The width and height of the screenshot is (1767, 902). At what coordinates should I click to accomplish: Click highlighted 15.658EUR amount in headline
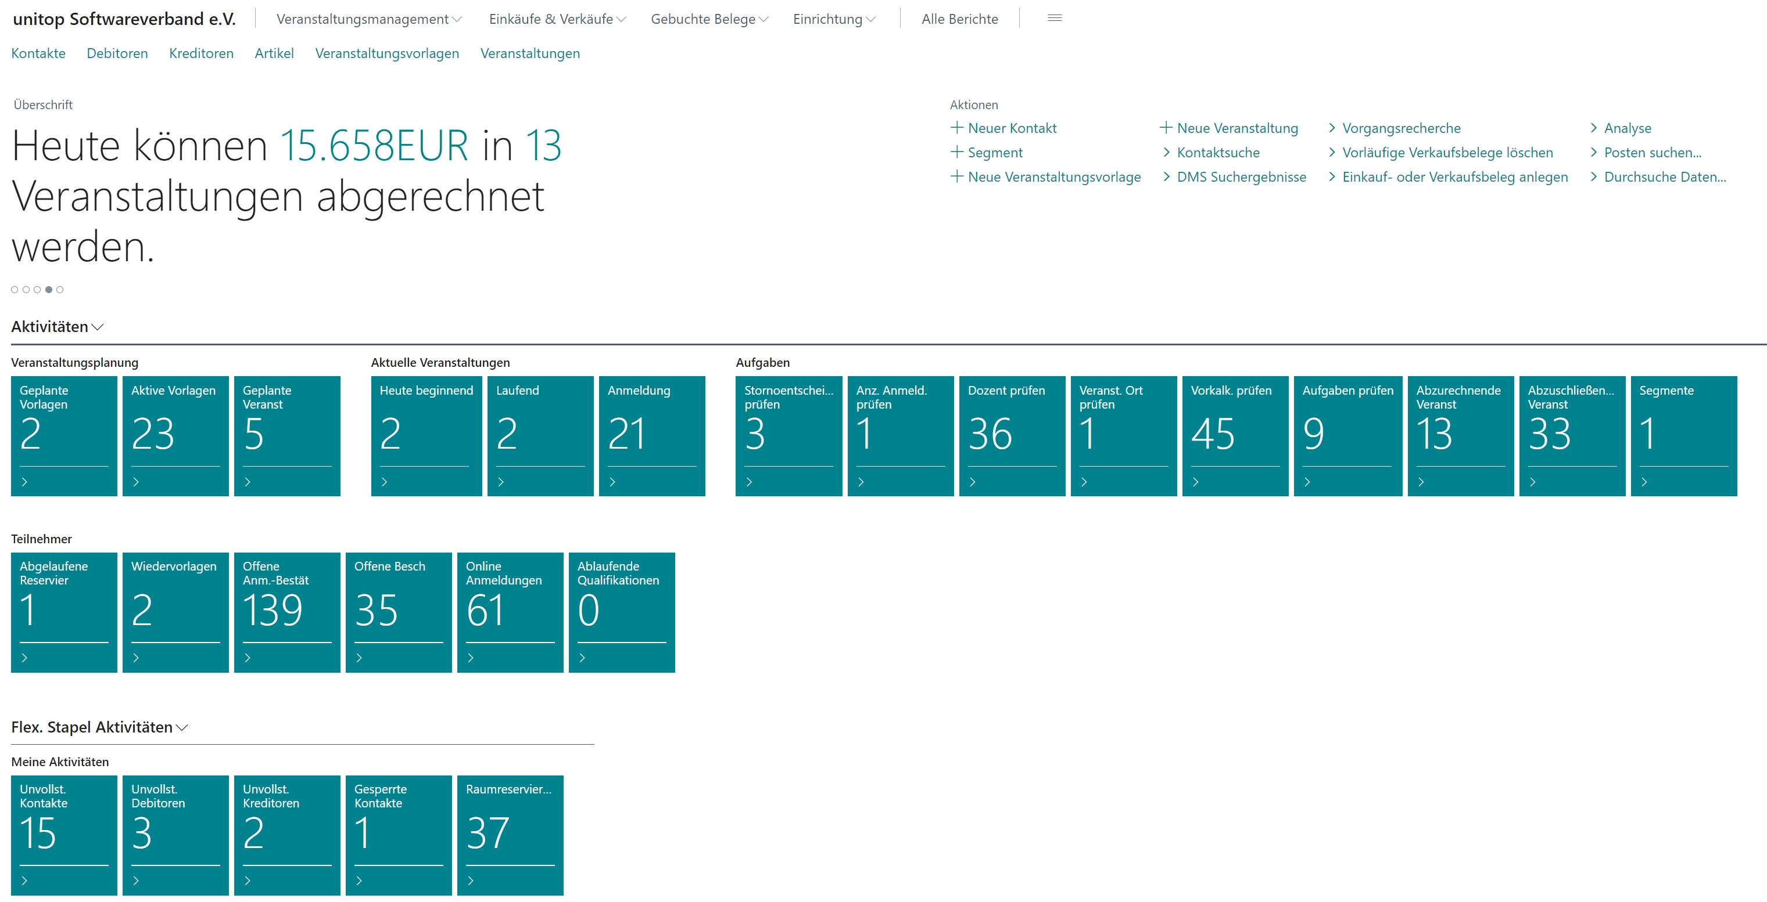coord(374,145)
